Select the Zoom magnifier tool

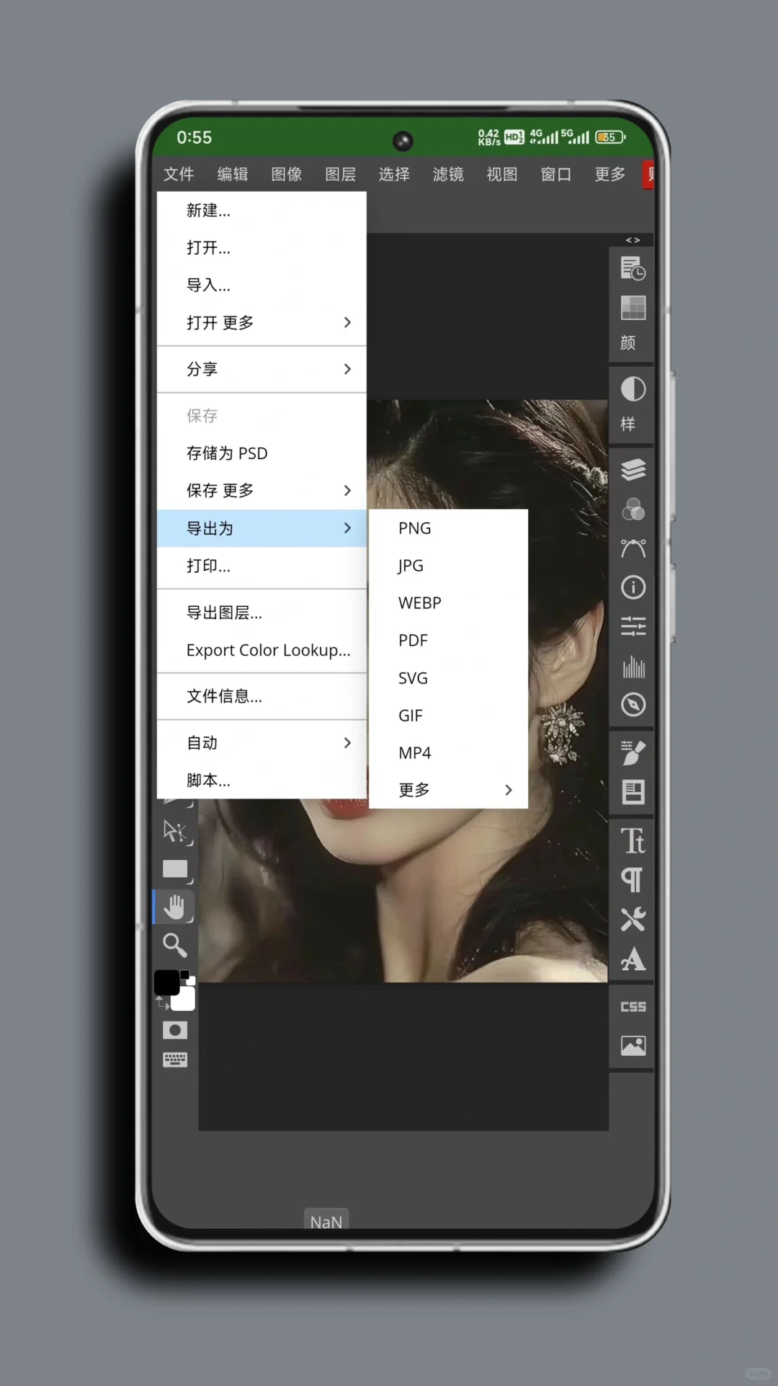(174, 945)
